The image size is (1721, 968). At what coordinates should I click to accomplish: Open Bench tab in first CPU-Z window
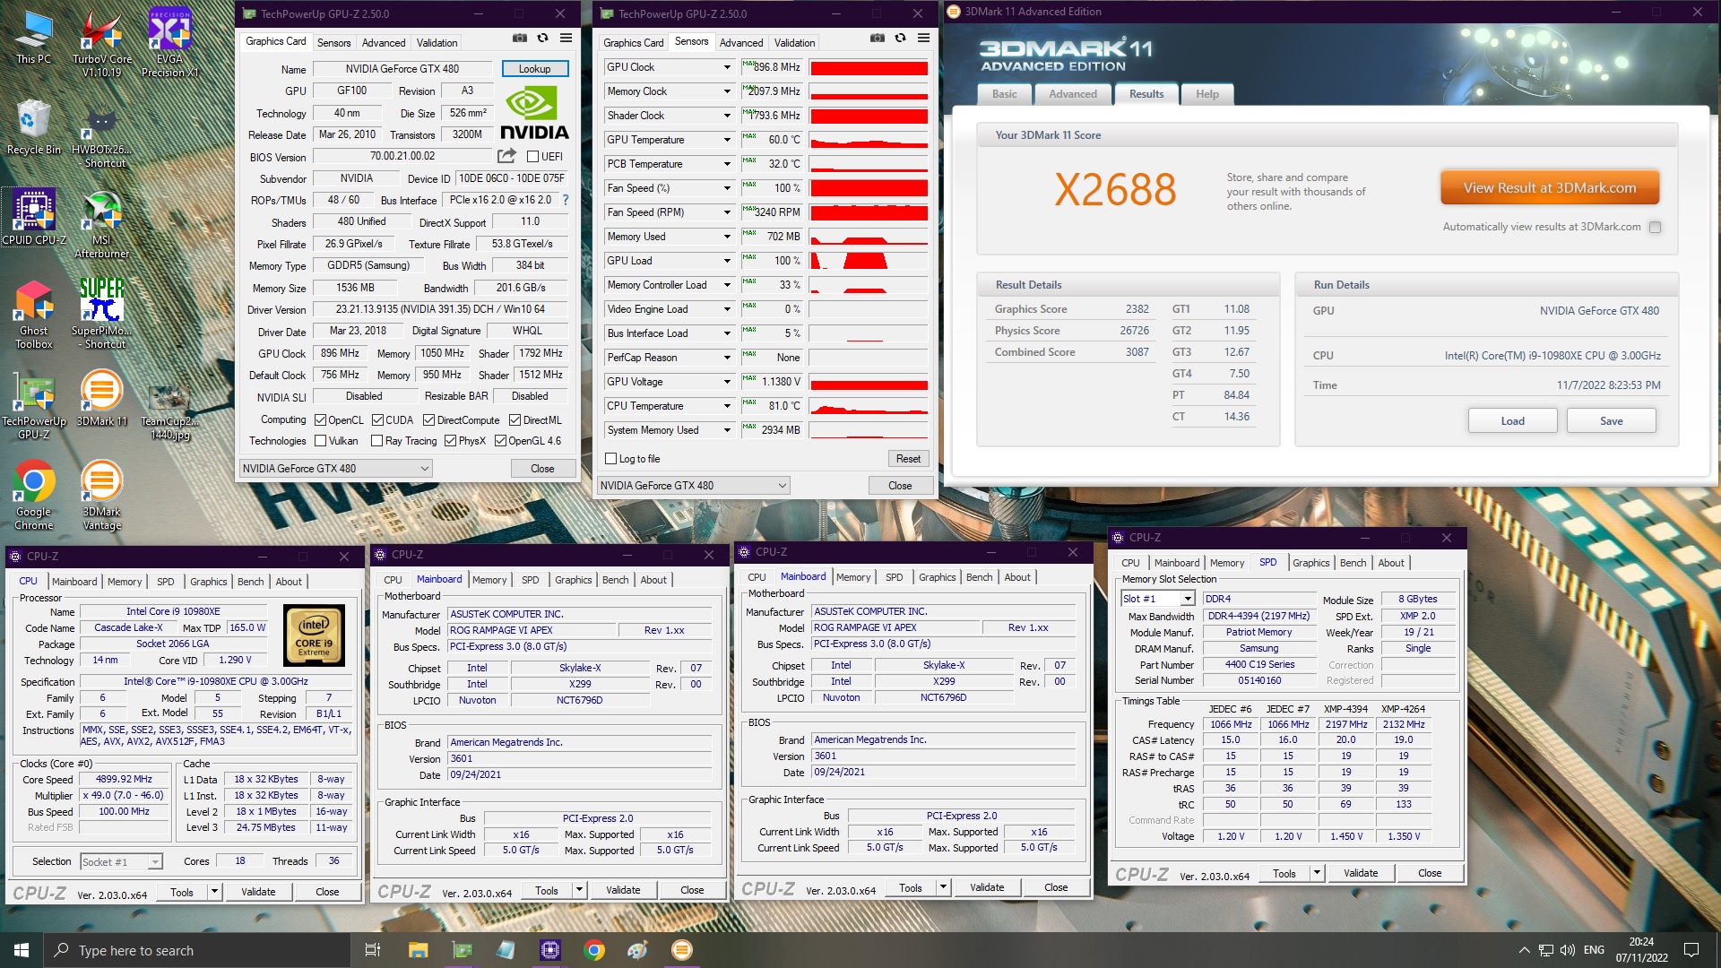click(x=250, y=582)
